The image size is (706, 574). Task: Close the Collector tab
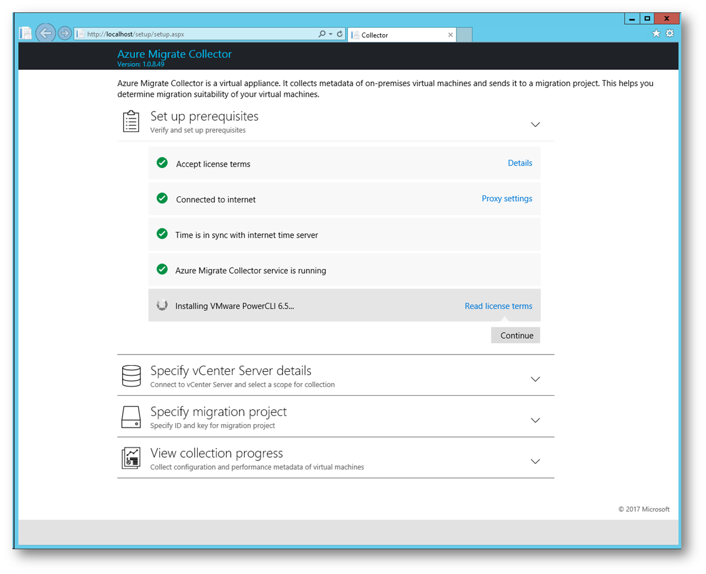(451, 35)
